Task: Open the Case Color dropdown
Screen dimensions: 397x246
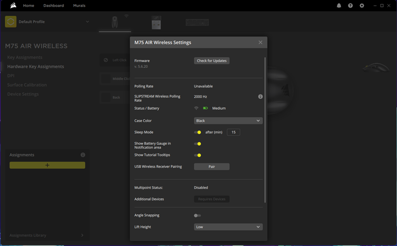Action: tap(228, 121)
